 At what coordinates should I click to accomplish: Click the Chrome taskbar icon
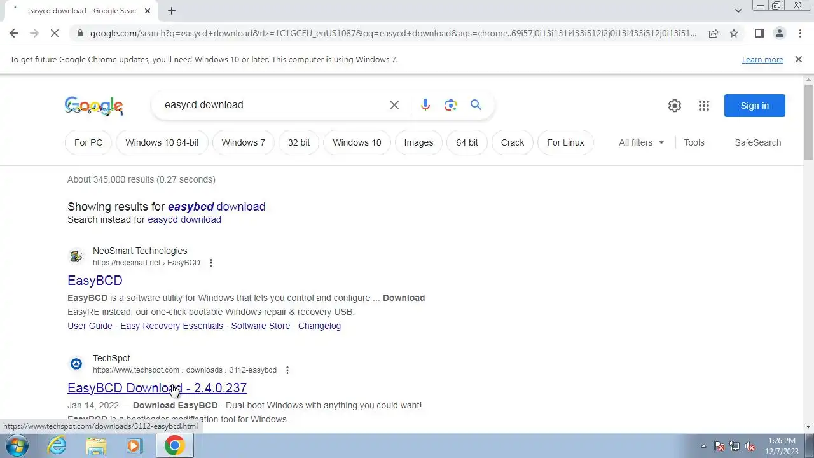coord(175,445)
